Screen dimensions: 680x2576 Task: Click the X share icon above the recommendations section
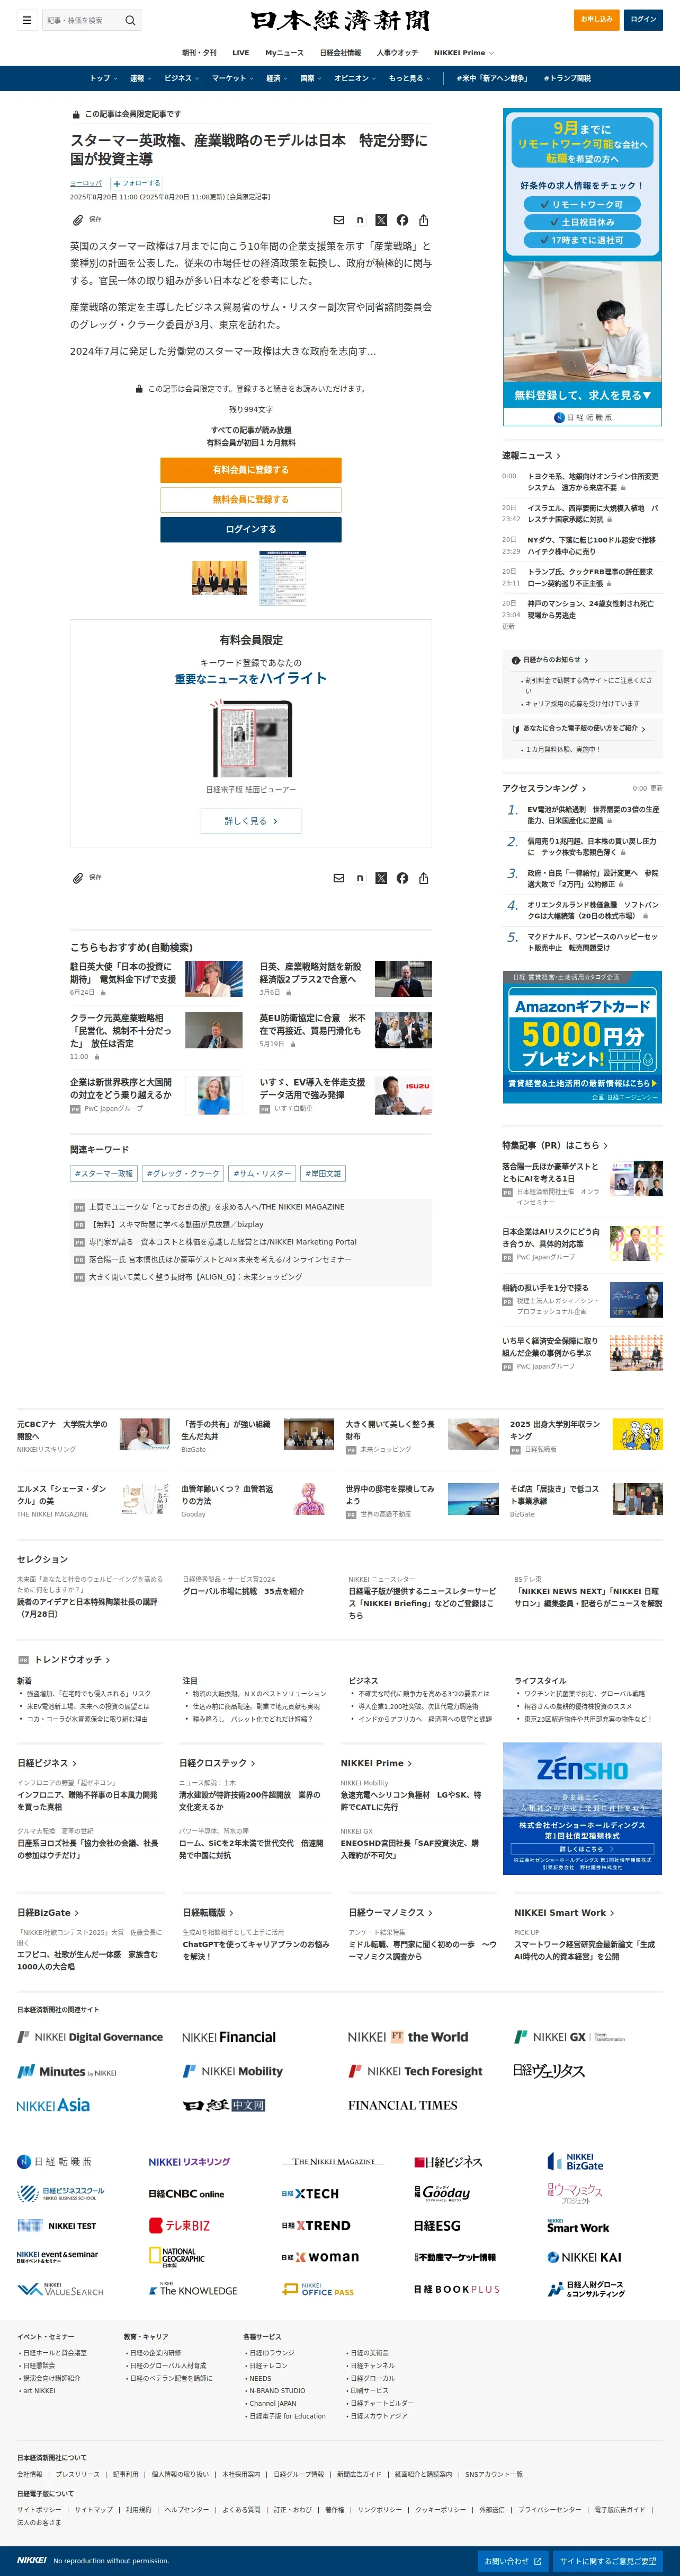click(x=380, y=878)
